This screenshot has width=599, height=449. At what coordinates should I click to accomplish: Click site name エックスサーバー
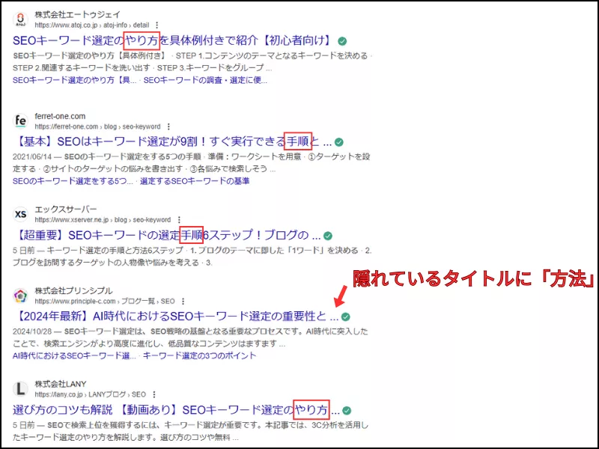pos(66,210)
